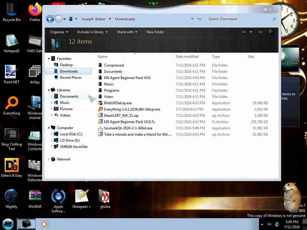Image resolution: width=307 pixels, height=230 pixels.
Task: Expand the Documents library node
Action: pyautogui.click(x=52, y=96)
